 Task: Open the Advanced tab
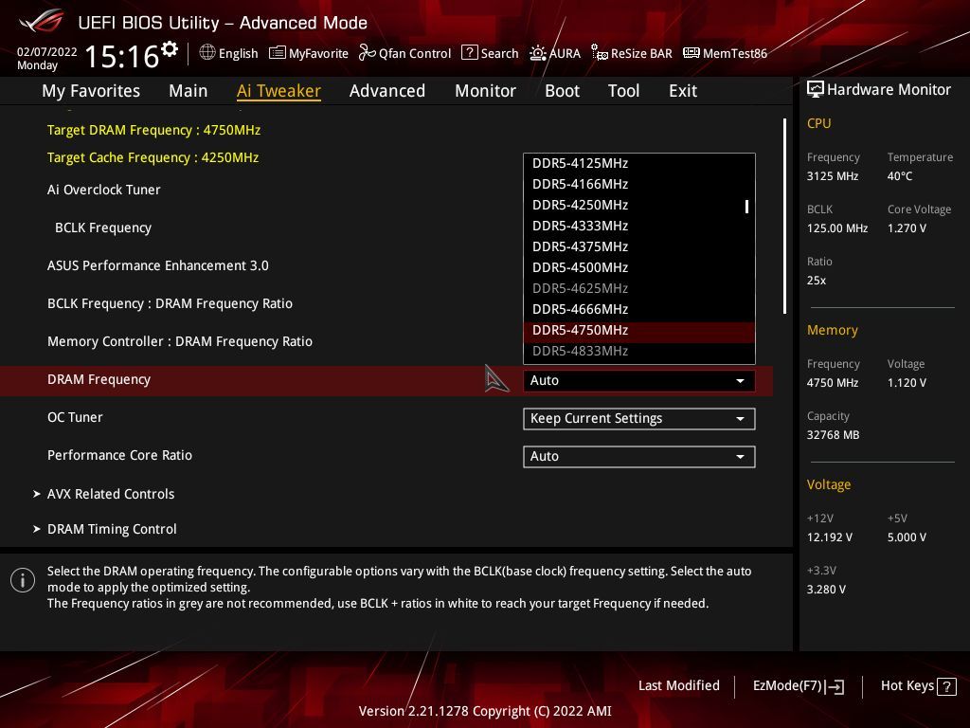pyautogui.click(x=387, y=91)
